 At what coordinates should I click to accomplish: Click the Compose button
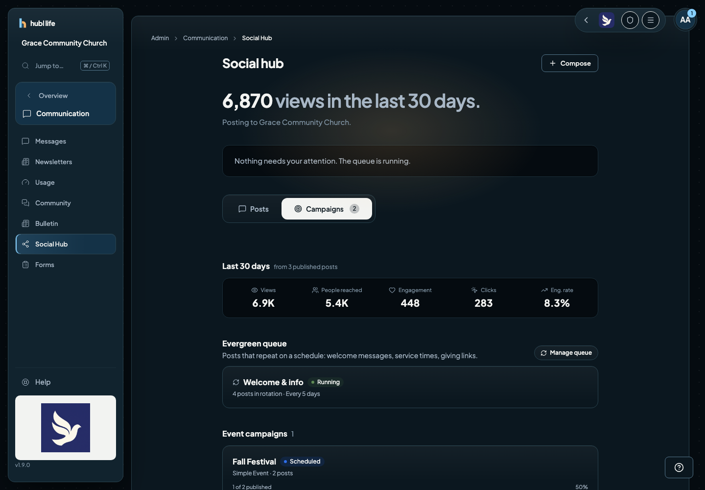570,63
